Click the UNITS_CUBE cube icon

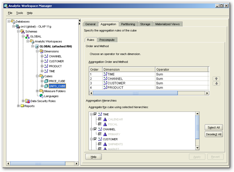(46, 86)
